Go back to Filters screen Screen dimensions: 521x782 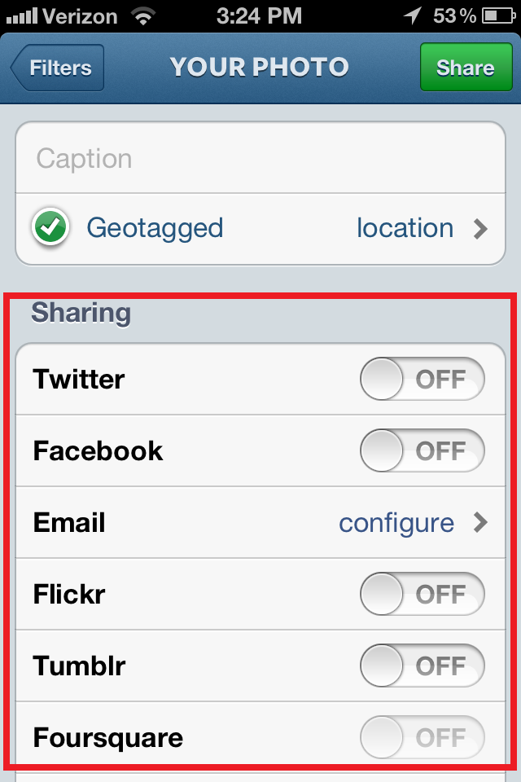click(57, 68)
